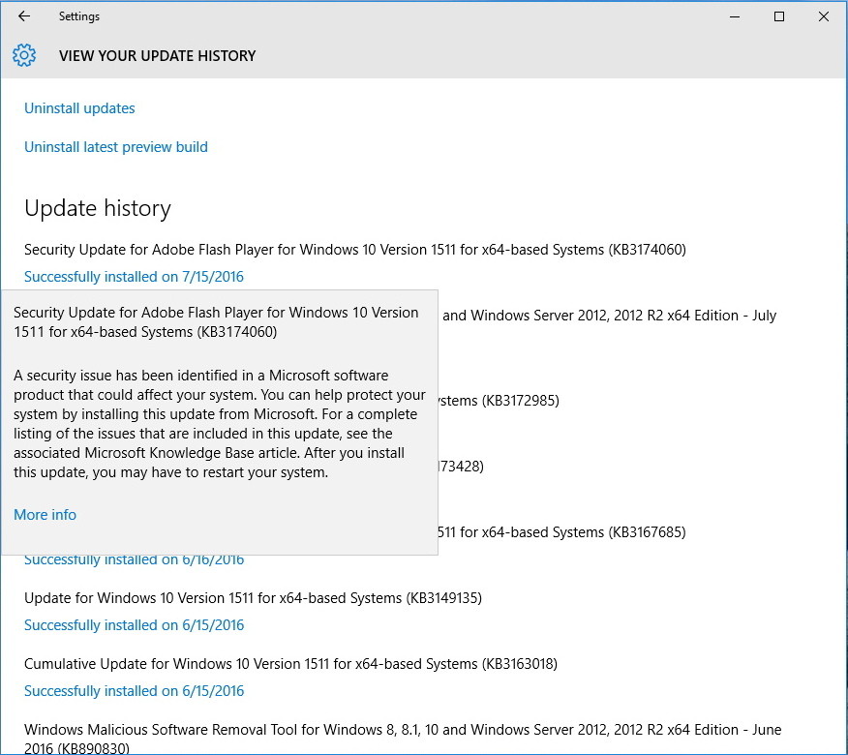Click the back arrow in the title bar
Screen dimensions: 848x755
point(24,16)
